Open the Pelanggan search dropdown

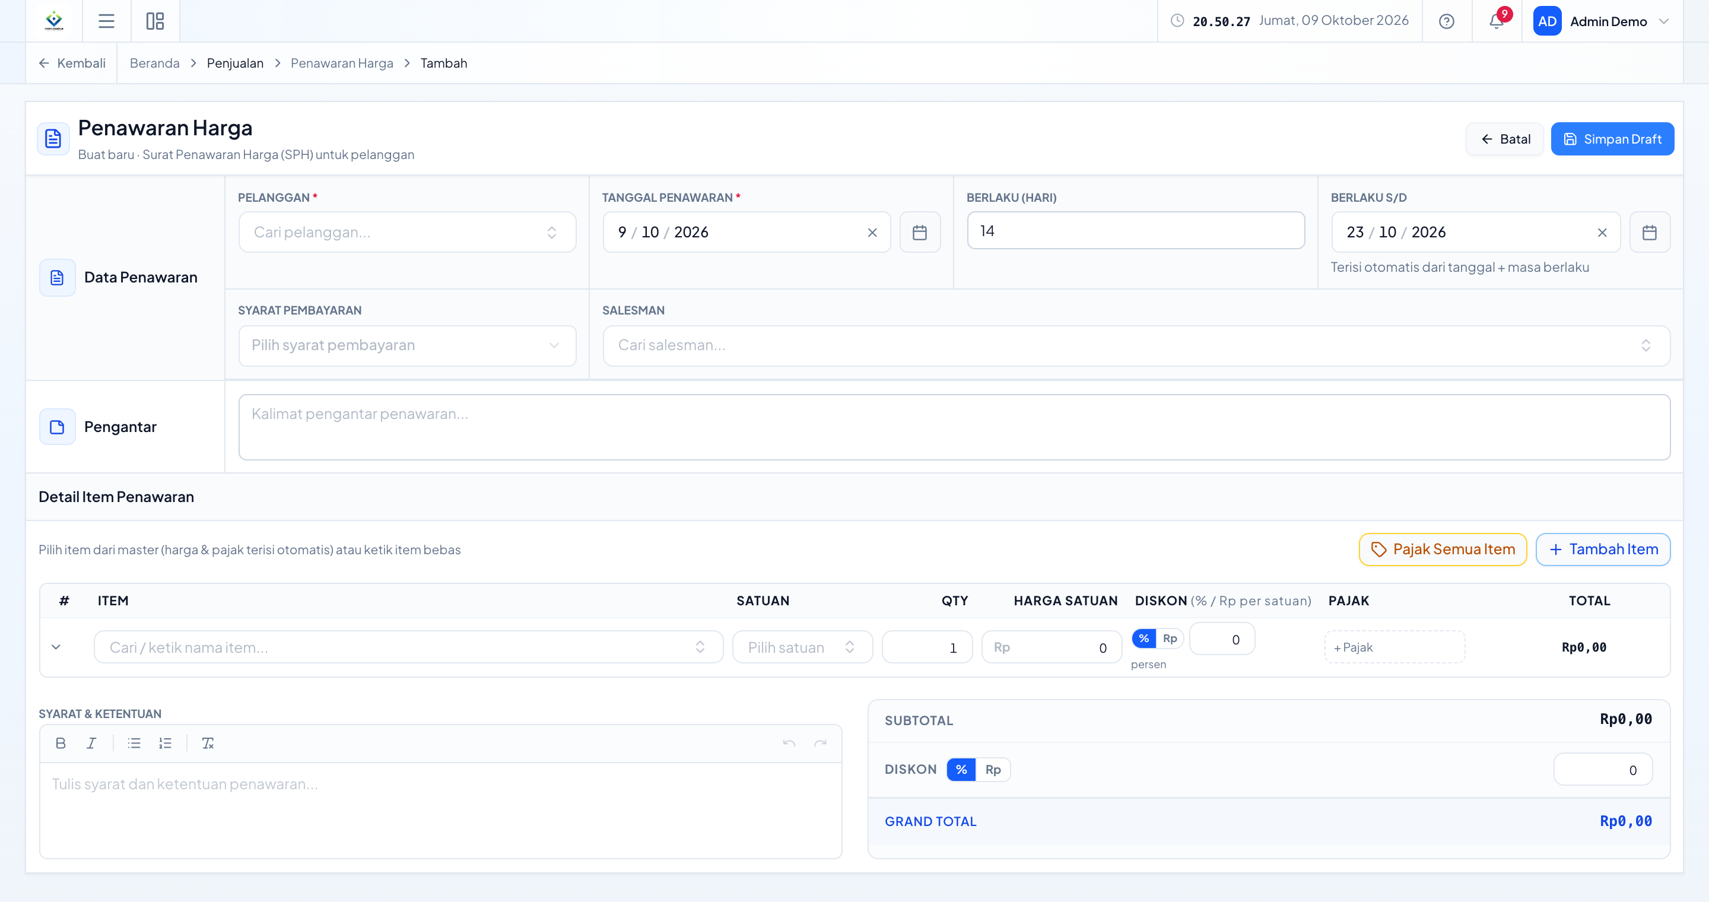(407, 232)
